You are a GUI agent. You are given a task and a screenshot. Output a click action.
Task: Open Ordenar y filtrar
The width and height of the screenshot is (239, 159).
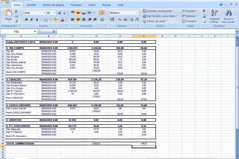click(215, 16)
